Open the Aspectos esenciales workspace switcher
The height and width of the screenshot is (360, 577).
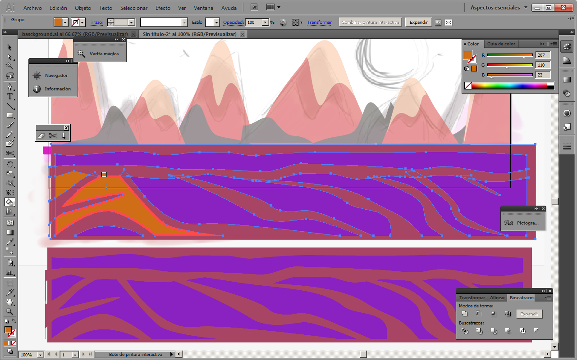tap(499, 8)
